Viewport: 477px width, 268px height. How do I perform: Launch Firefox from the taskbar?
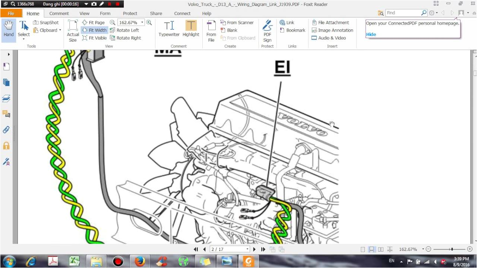pos(140,262)
